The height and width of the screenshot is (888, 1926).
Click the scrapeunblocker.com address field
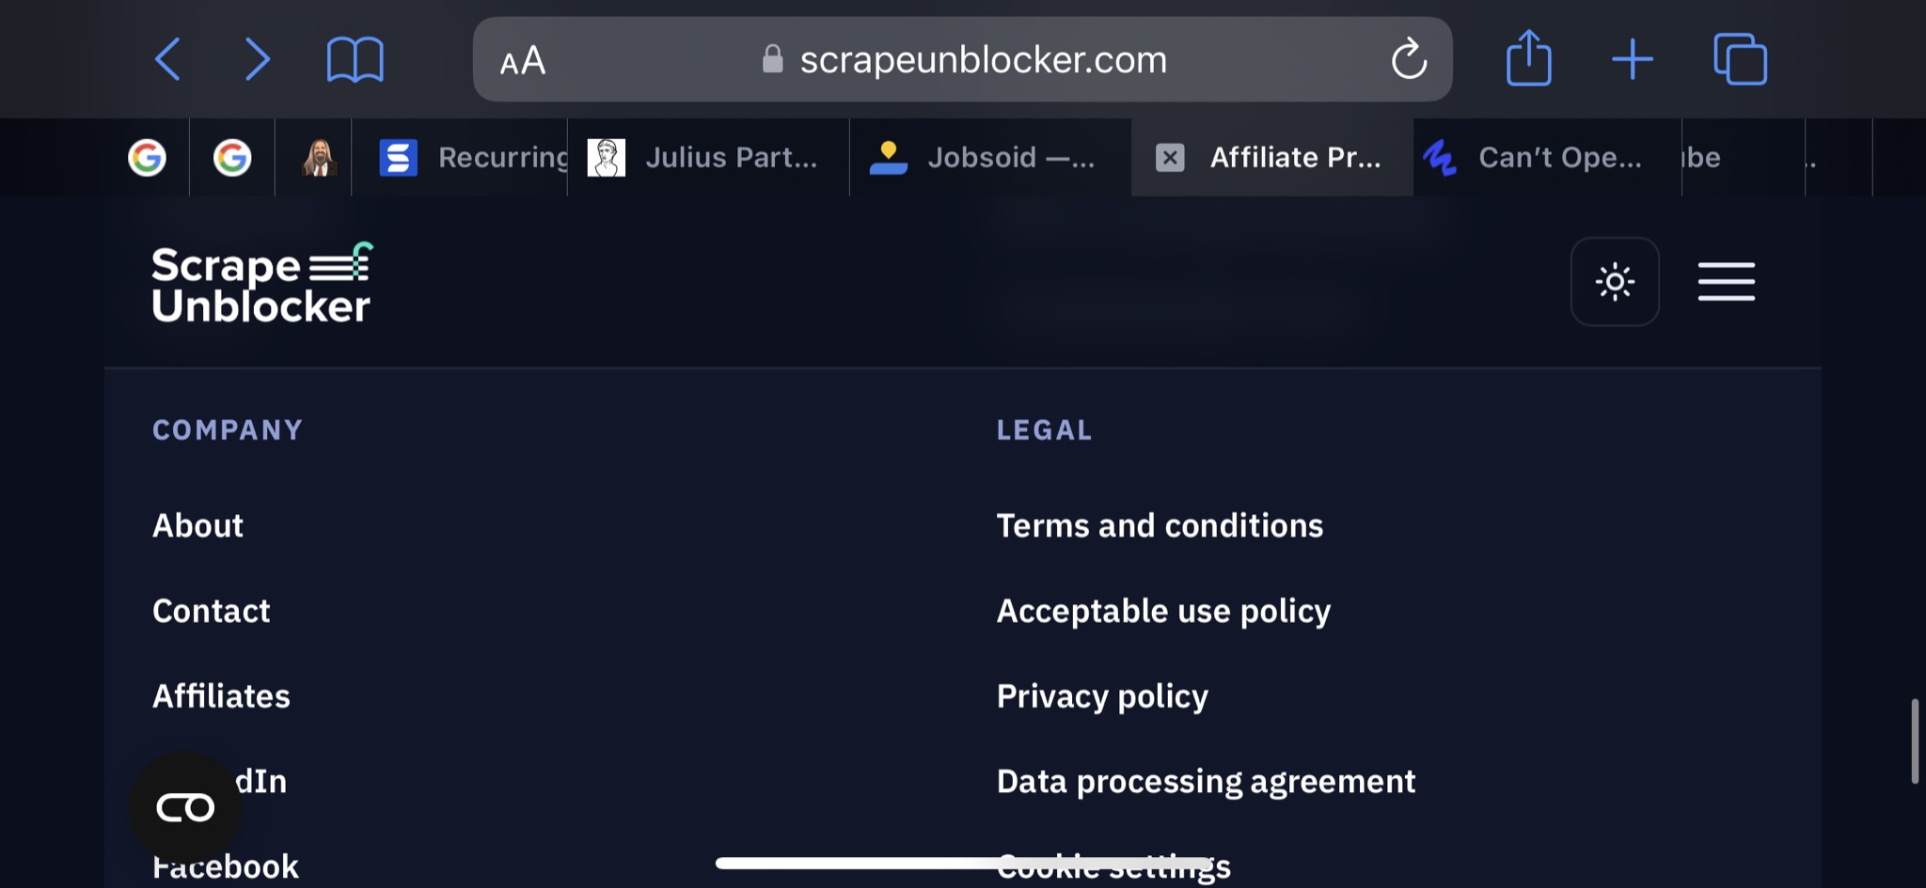pos(962,59)
